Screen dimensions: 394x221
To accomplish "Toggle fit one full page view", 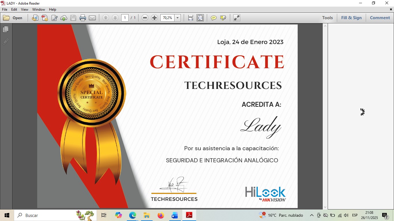I will click(x=200, y=18).
